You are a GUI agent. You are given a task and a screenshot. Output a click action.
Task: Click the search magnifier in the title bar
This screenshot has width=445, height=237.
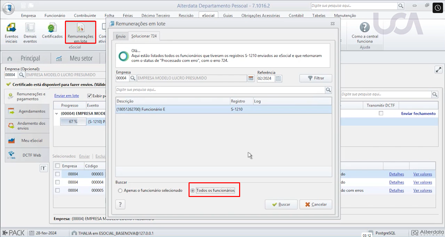point(401,6)
